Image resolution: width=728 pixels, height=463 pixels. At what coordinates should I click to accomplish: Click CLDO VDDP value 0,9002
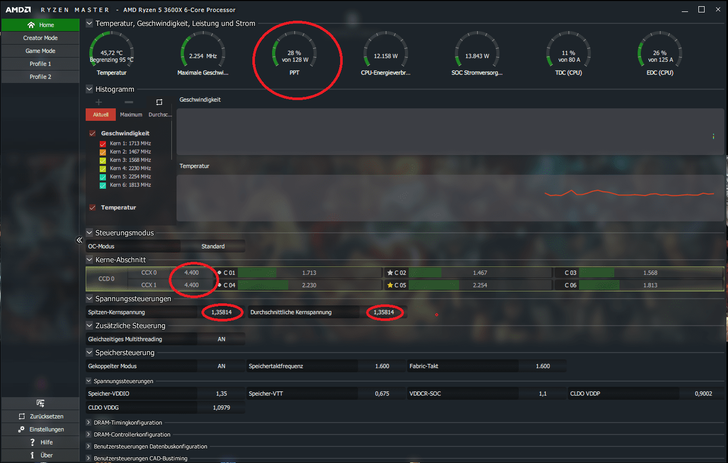tap(703, 394)
